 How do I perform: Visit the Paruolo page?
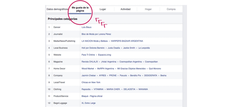click(x=123, y=75)
